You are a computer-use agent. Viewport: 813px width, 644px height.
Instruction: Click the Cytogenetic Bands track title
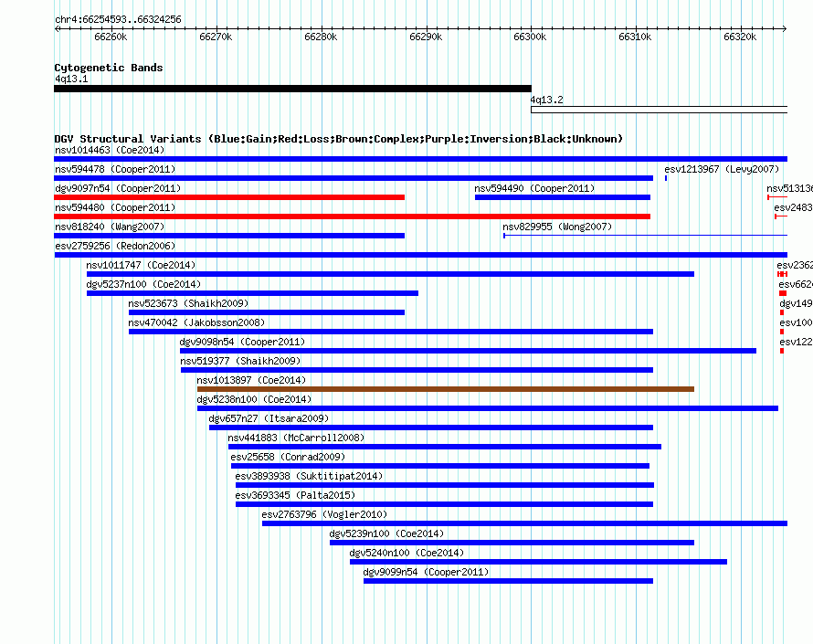pyautogui.click(x=109, y=68)
